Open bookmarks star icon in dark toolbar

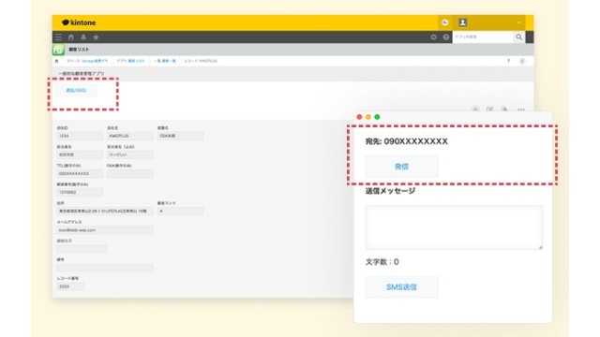click(96, 37)
